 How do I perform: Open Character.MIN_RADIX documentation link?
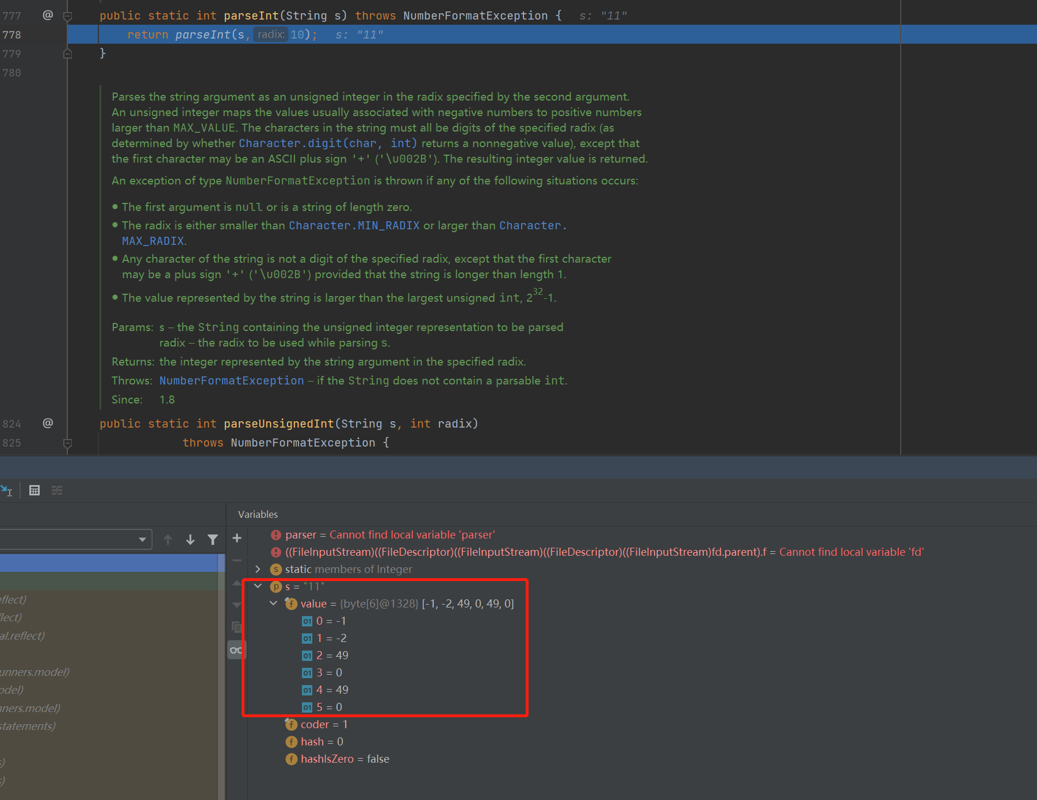point(354,226)
